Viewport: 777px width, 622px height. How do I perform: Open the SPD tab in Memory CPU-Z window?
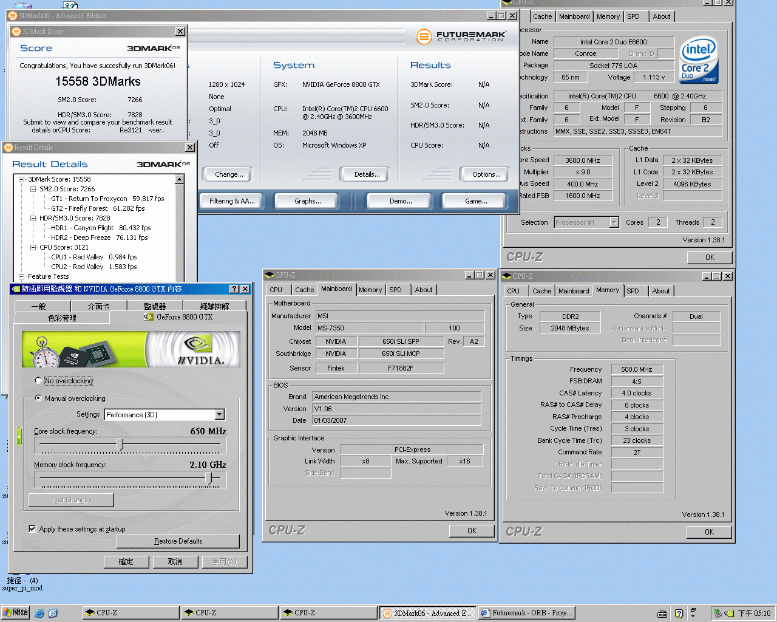(x=633, y=291)
